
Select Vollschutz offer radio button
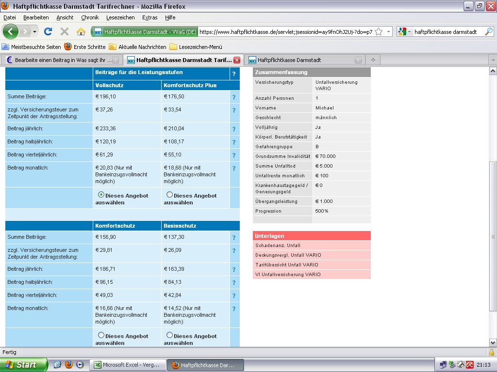(x=101, y=195)
